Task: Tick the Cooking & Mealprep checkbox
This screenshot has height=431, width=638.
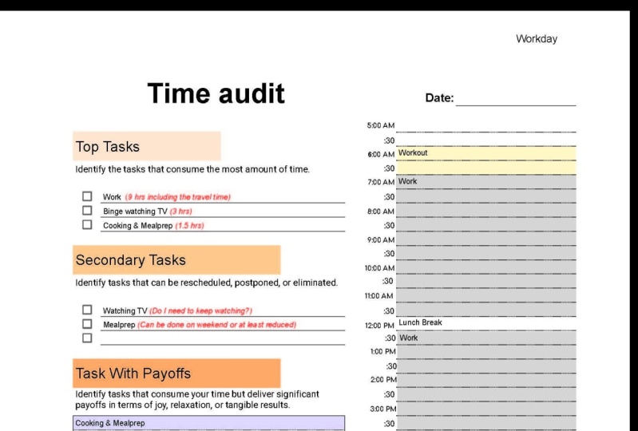Action: (87, 225)
